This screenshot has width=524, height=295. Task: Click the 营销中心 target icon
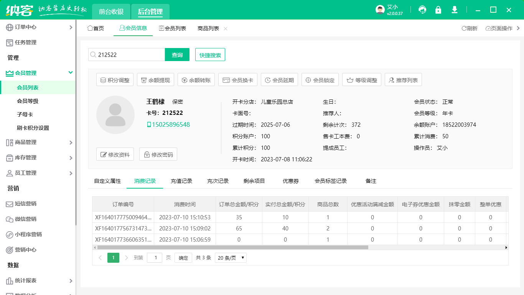click(x=10, y=250)
